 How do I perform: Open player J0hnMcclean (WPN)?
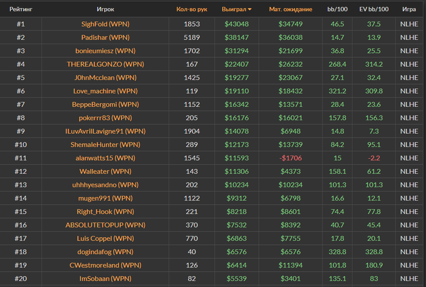(105, 77)
